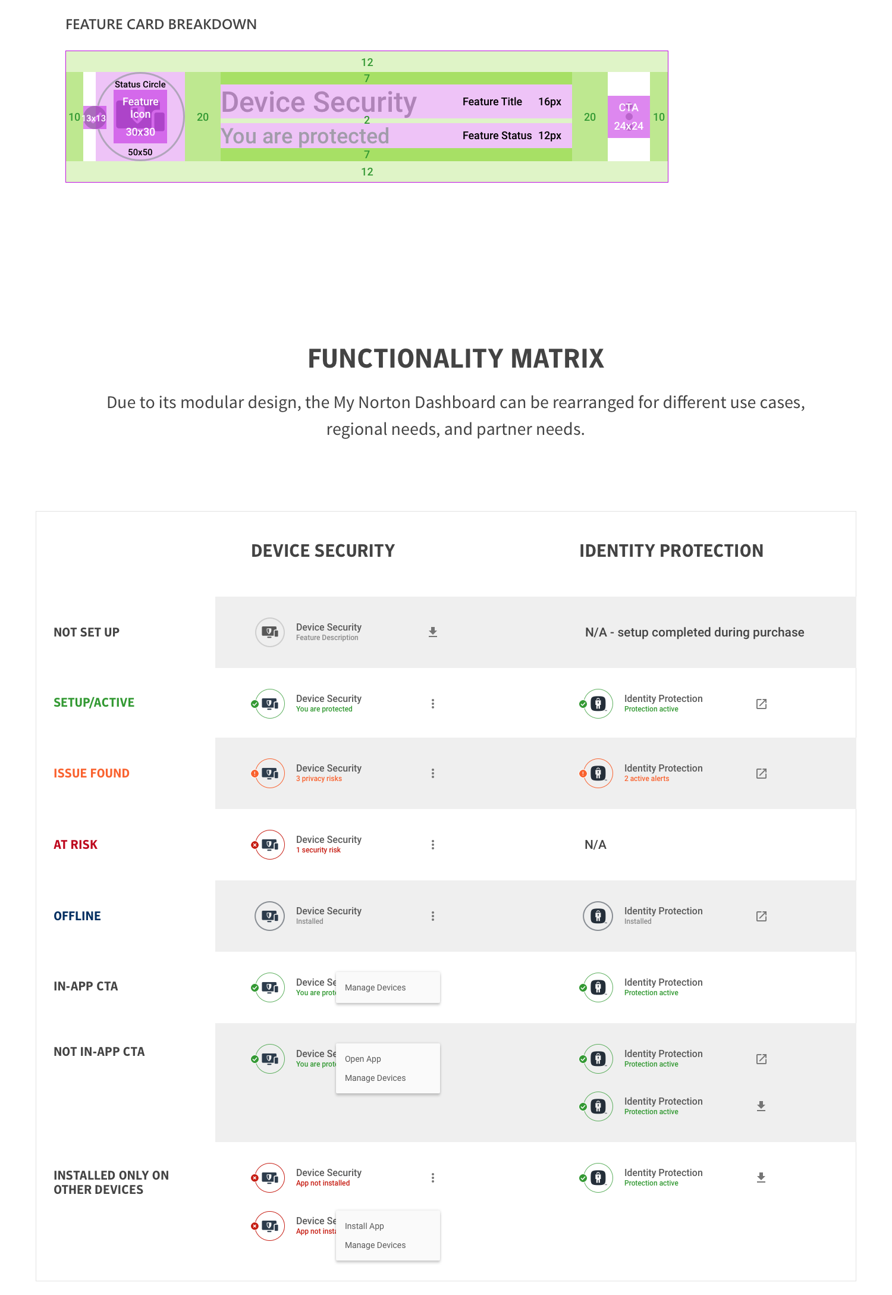Click Manage Devices below Install App
Image resolution: width=892 pixels, height=1295 pixels.
point(375,1245)
